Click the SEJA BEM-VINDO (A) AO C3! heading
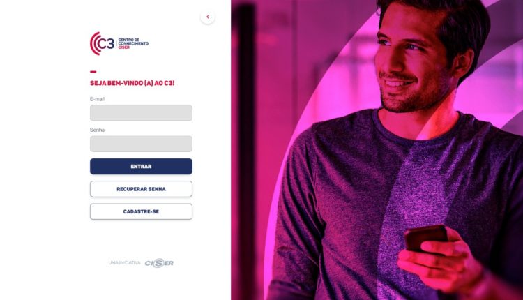Image resolution: width=523 pixels, height=300 pixels. pos(132,83)
